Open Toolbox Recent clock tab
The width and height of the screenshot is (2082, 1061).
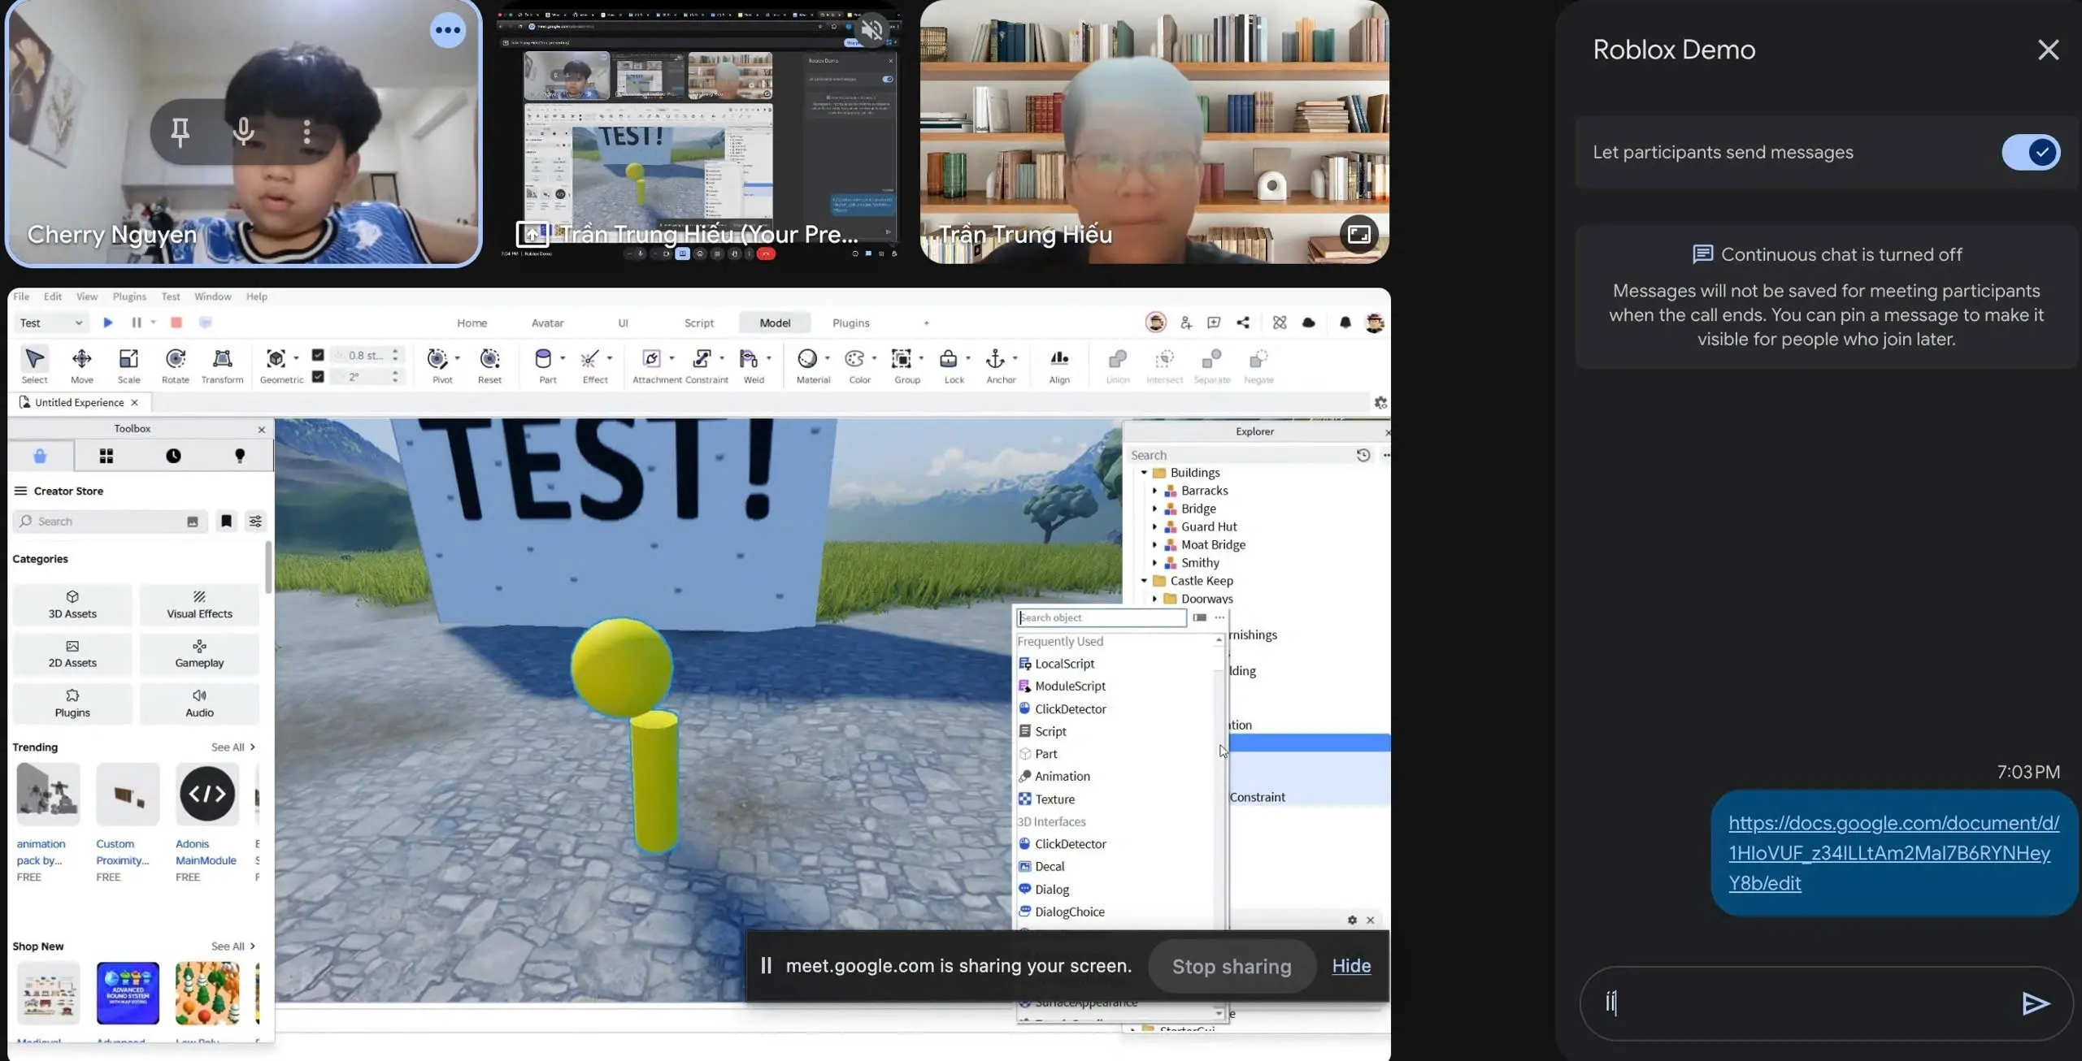173,456
